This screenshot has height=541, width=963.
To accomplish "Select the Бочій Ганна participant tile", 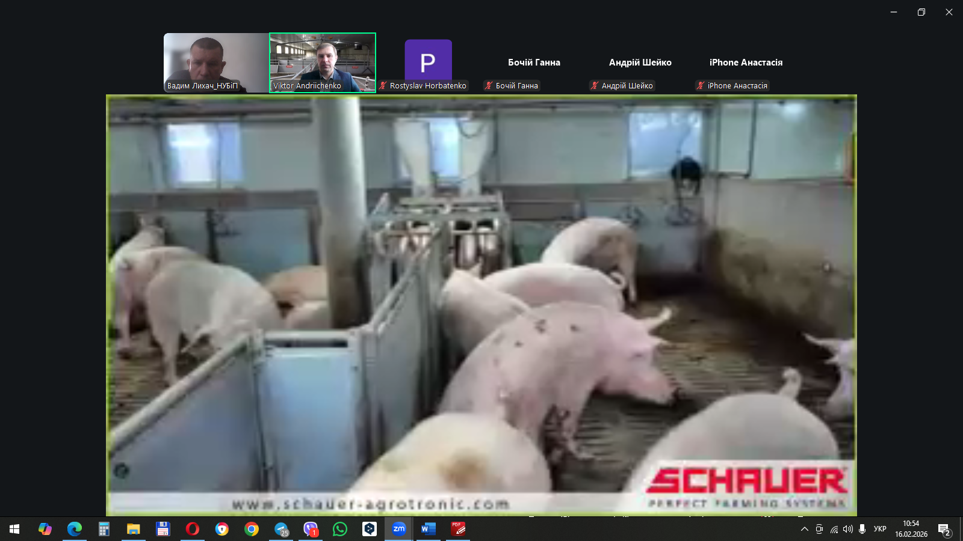I will [x=534, y=63].
